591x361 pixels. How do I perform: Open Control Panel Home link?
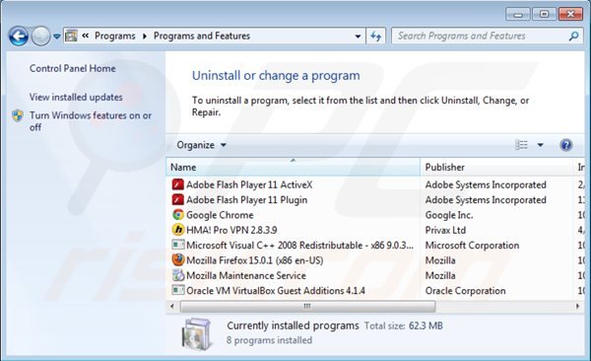pos(72,68)
